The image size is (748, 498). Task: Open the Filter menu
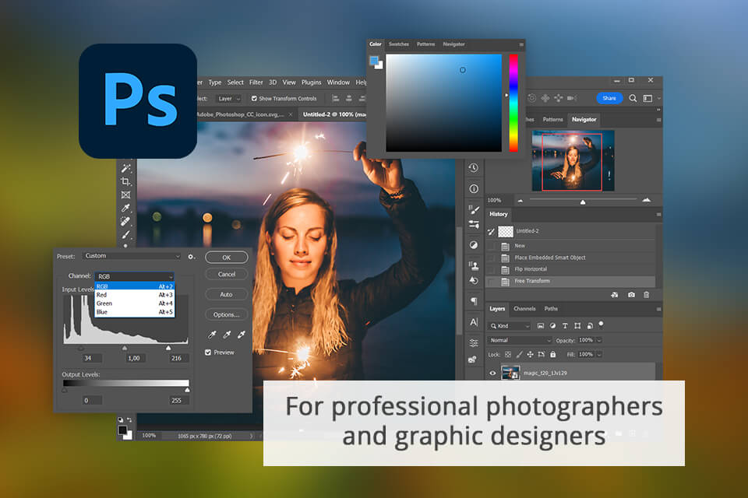point(256,82)
